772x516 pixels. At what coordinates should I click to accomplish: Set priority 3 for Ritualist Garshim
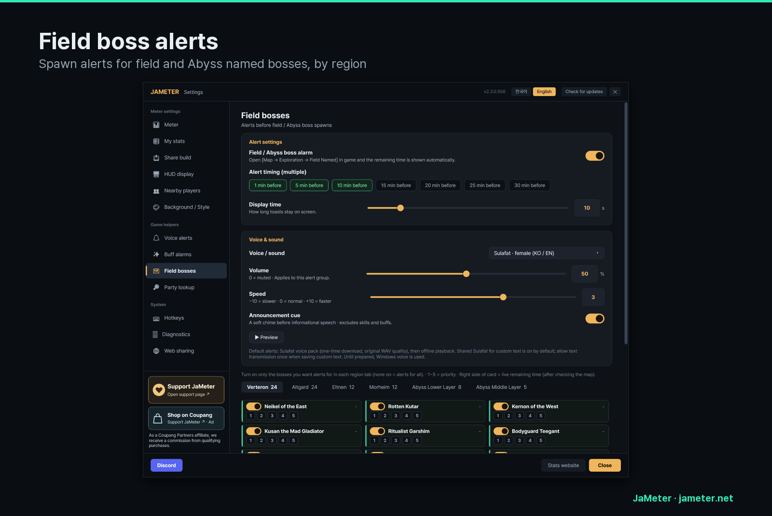396,440
